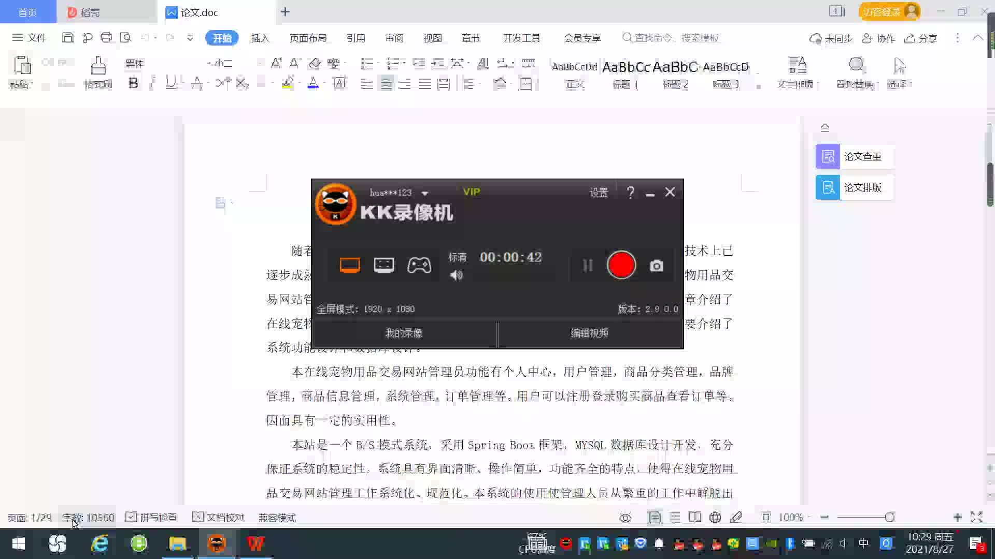Open KK recorder 设置
The image size is (995, 559).
599,193
